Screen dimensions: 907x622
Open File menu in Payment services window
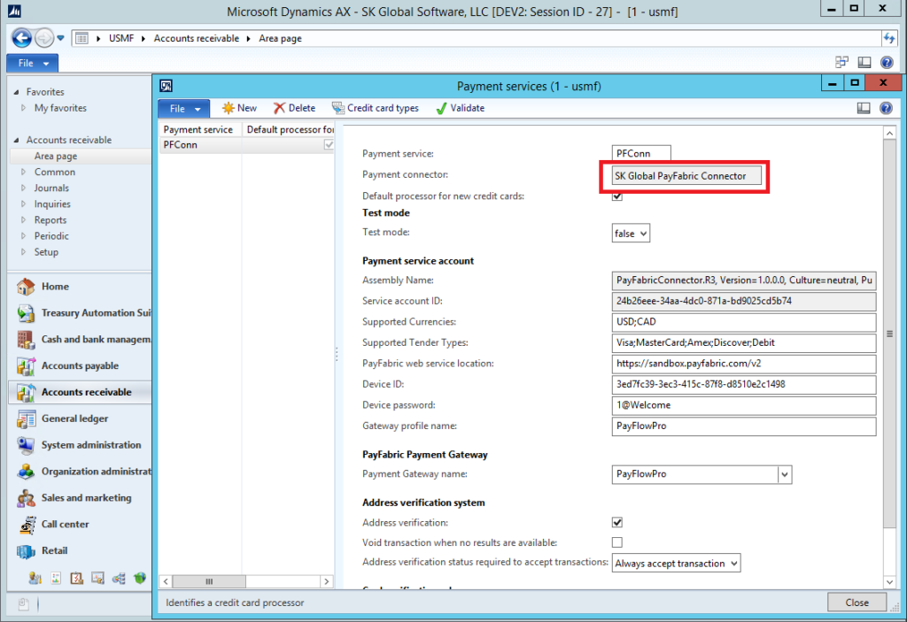(184, 108)
